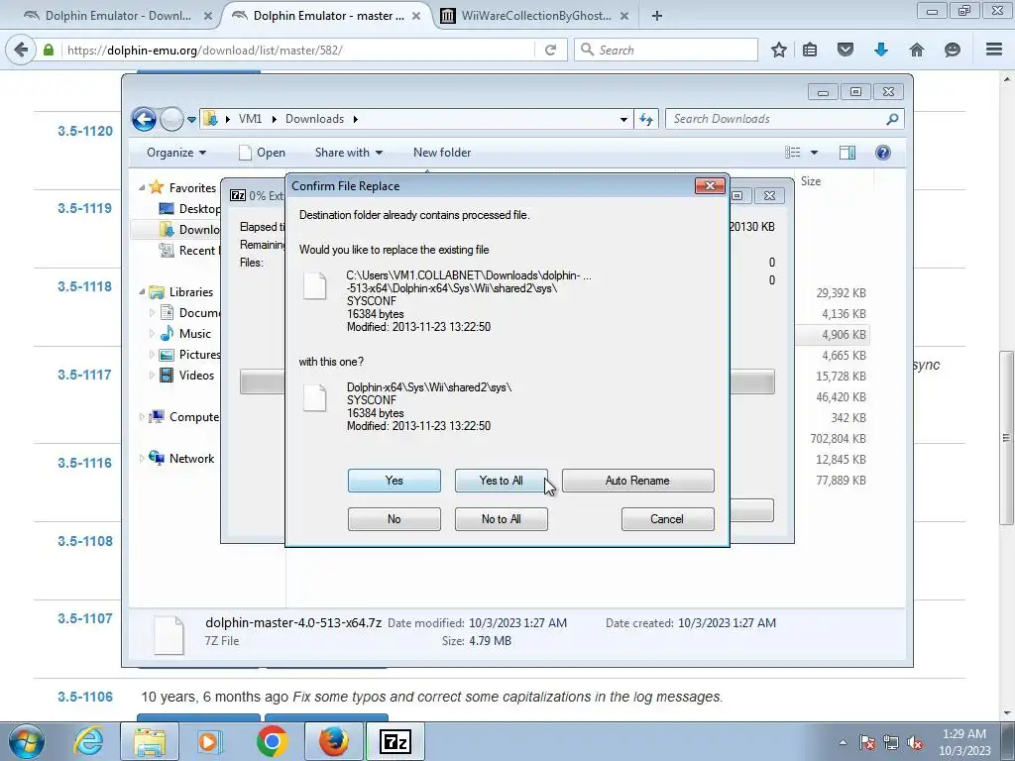Select Libraries in navigation pane
This screenshot has width=1015, height=761.
click(191, 292)
